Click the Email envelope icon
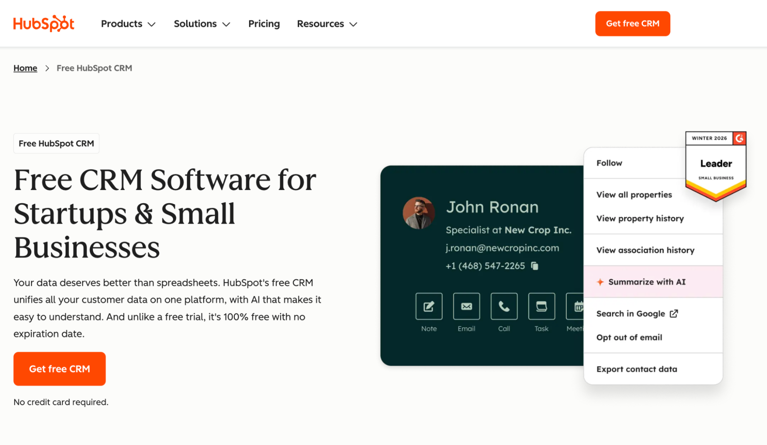 coord(466,306)
